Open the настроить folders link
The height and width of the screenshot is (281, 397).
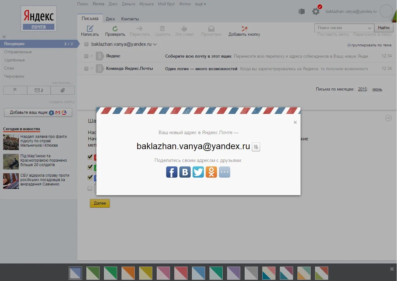coord(63,83)
